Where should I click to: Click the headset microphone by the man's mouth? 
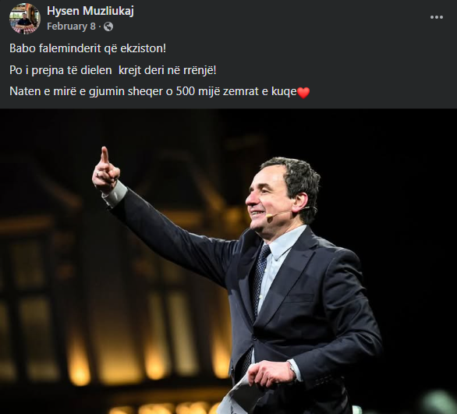[281, 214]
